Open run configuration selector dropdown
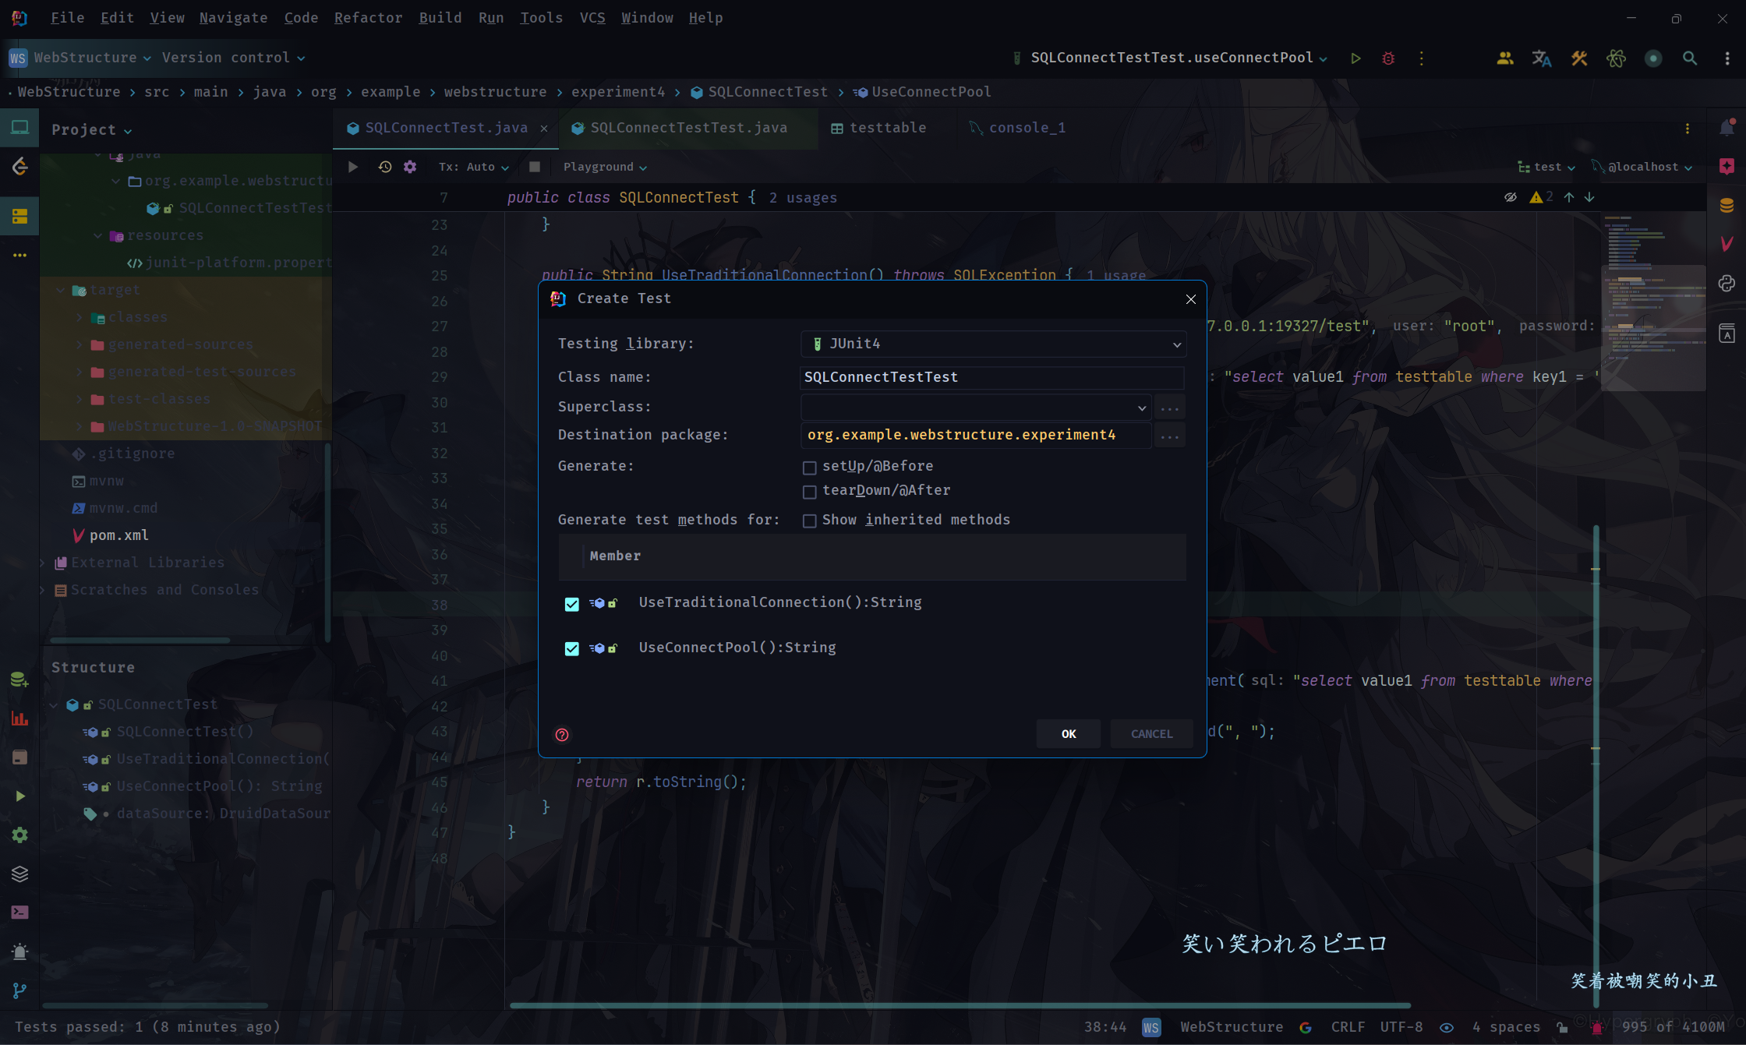 point(1170,58)
